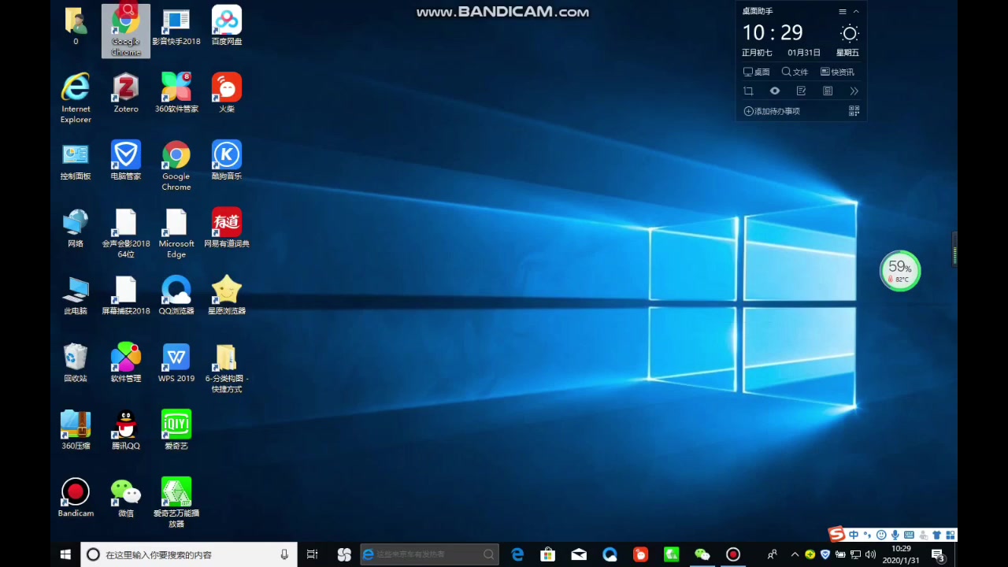
Task: Select the 影音快手2018 shortcut
Action: pyautogui.click(x=176, y=25)
